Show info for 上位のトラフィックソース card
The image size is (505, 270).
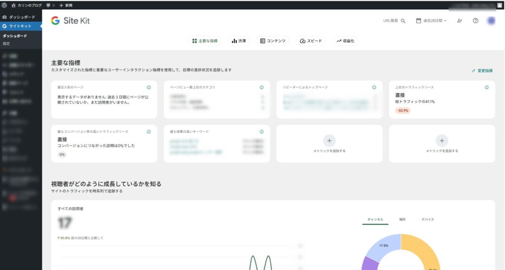(487, 88)
